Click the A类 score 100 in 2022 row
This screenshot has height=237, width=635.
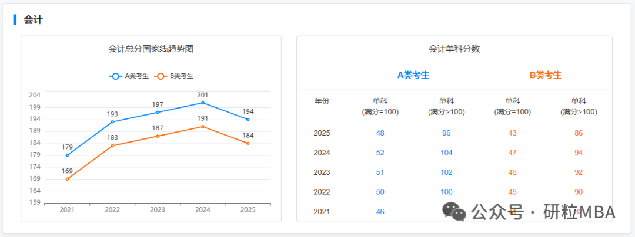pos(446,192)
